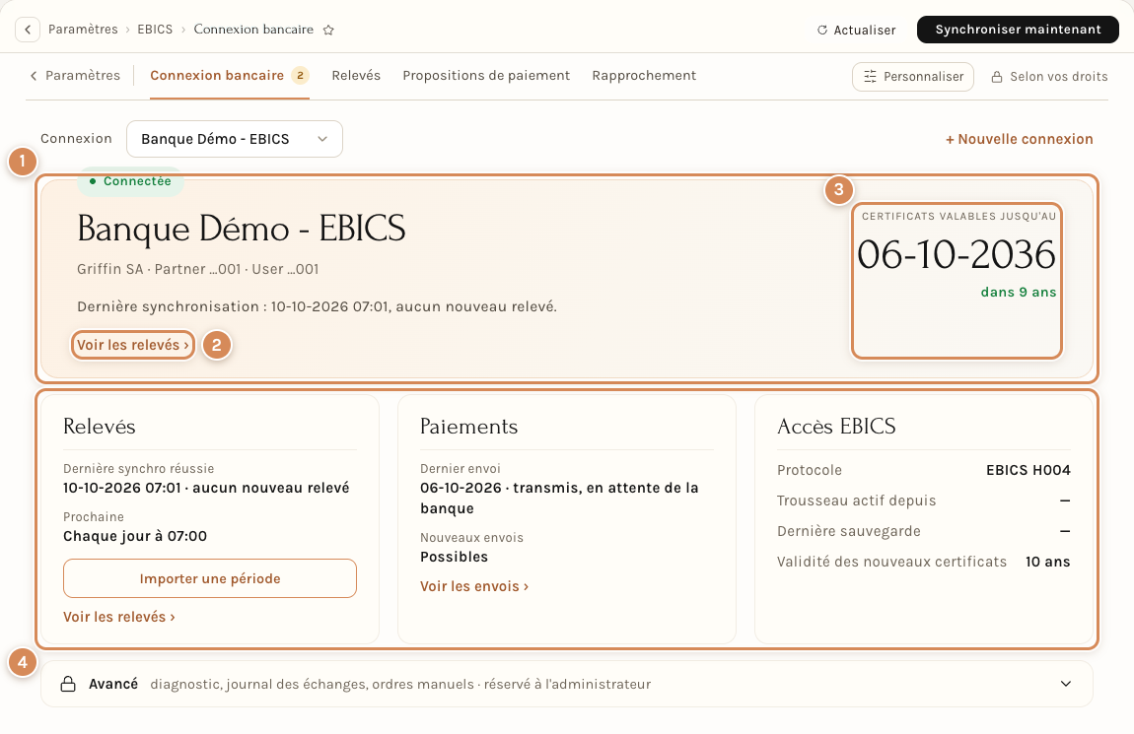
Task: Click 'Chaque jour à 07:00' schedule text
Action: tap(135, 536)
